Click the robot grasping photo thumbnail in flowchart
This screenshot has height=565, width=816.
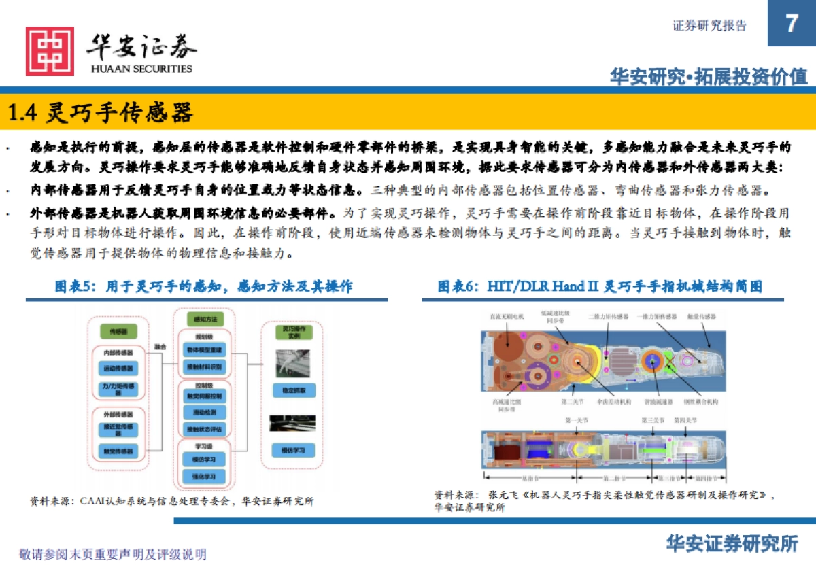(292, 362)
